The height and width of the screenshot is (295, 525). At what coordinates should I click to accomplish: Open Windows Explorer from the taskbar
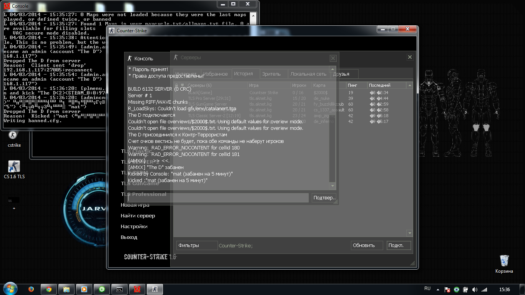pos(66,289)
